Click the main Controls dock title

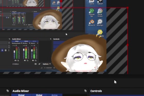(x=96, y=91)
